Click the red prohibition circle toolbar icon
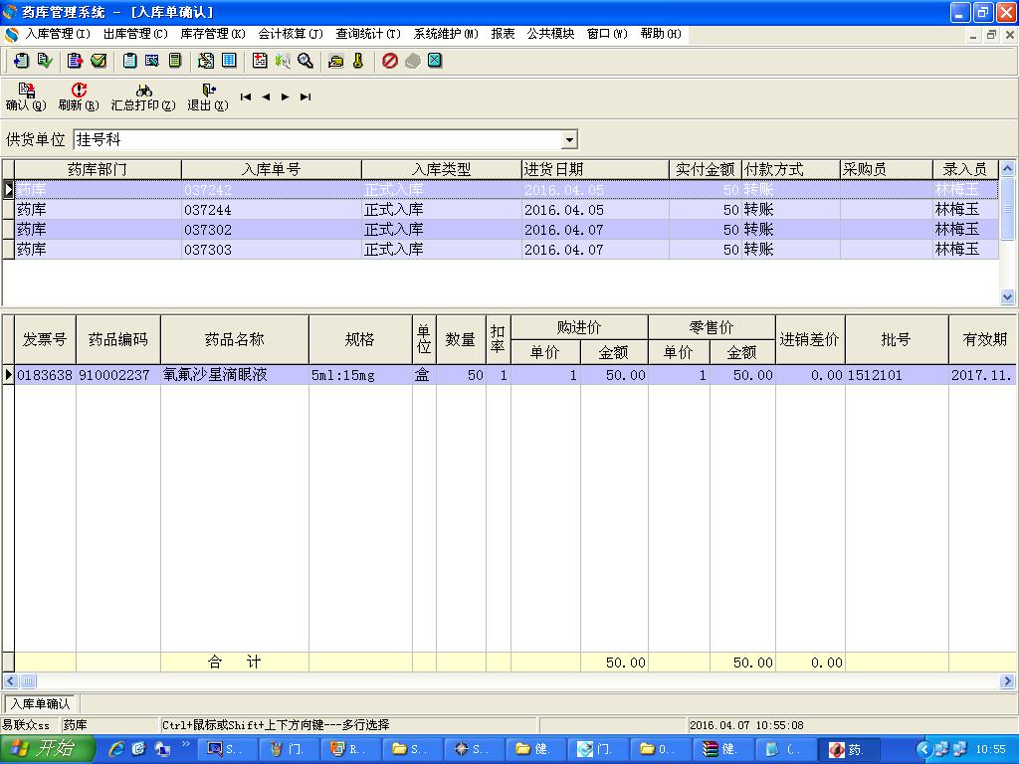The width and height of the screenshot is (1019, 764). pyautogui.click(x=390, y=61)
